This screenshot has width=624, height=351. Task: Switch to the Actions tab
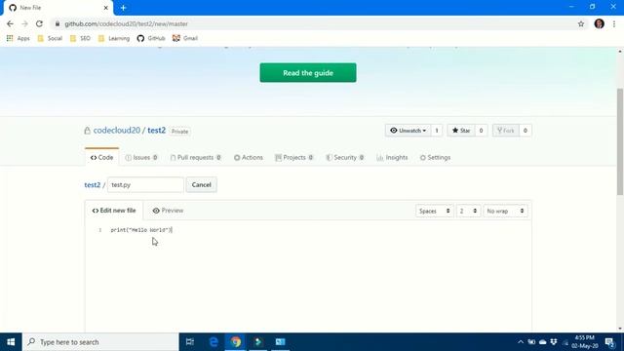point(249,158)
